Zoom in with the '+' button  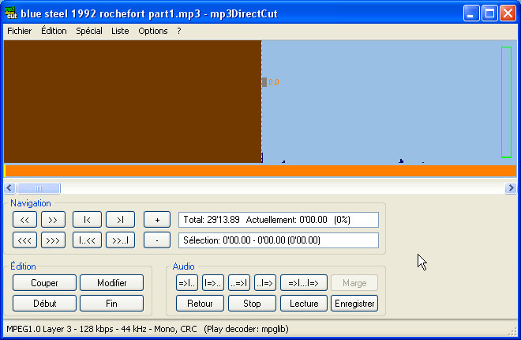[157, 220]
